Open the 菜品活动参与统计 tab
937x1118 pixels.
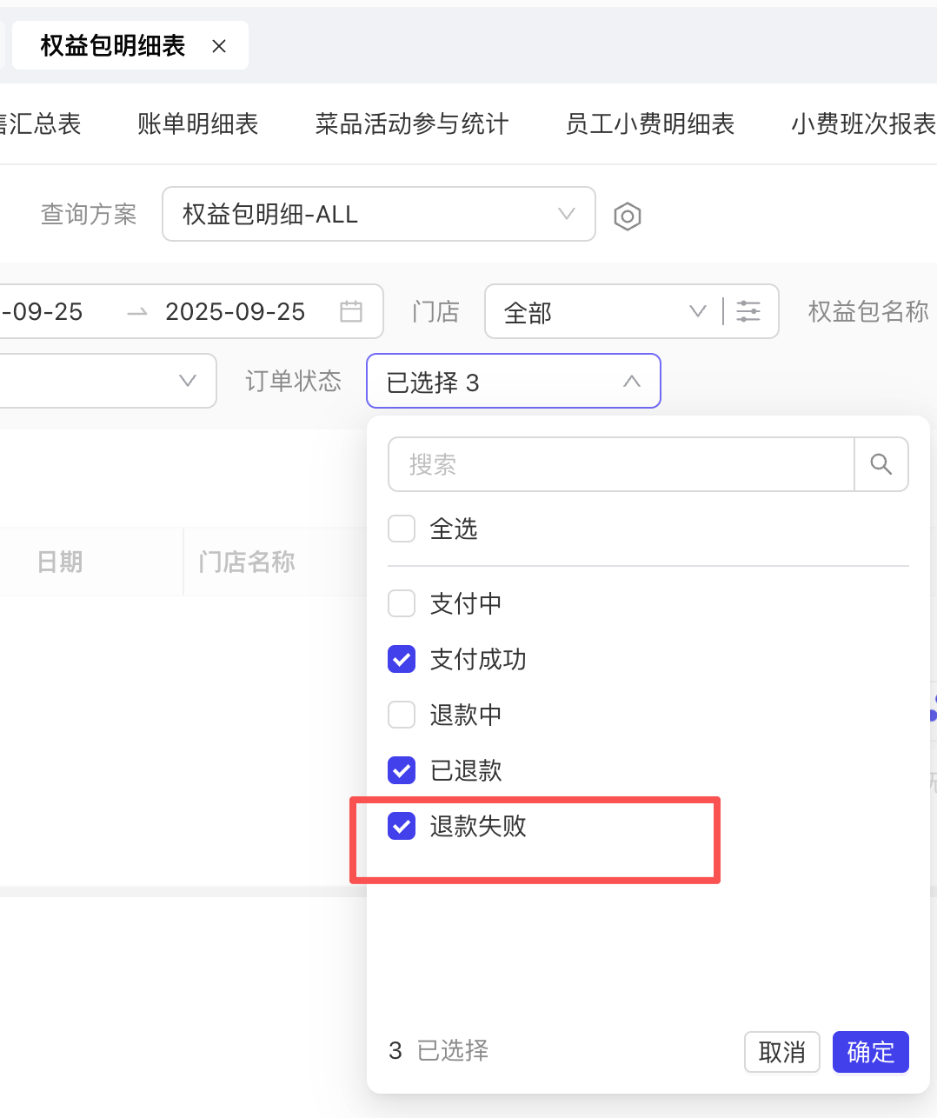(x=411, y=124)
